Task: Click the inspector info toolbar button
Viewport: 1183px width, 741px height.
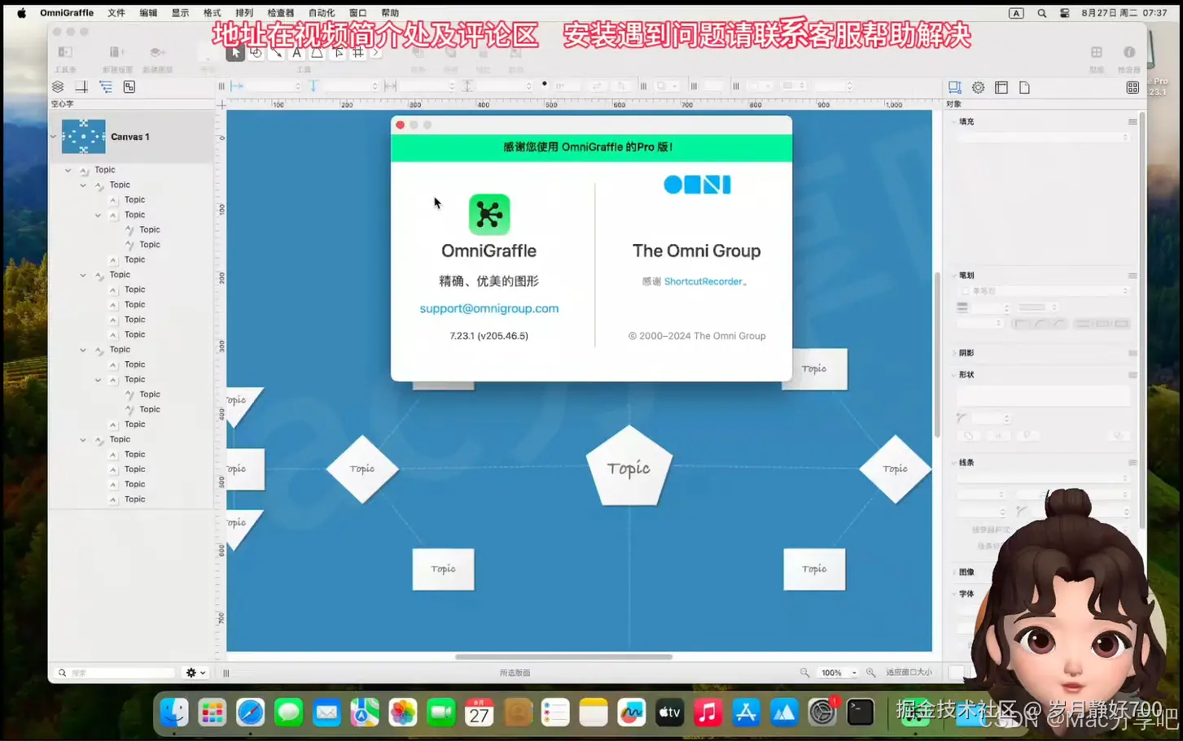Action: (x=1129, y=52)
